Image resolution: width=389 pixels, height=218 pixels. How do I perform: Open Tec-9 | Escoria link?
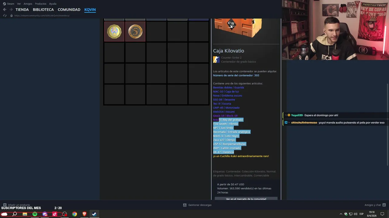coord(222,104)
